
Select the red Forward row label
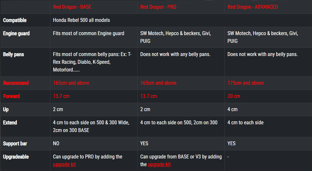point(12,96)
